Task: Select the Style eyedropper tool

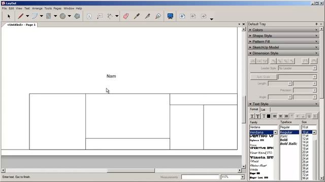Action: pos(137,16)
